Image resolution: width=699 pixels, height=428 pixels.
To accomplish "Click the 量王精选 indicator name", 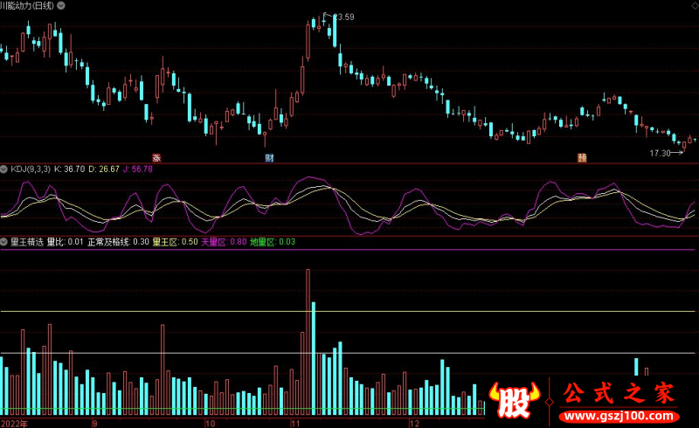I will [27, 242].
